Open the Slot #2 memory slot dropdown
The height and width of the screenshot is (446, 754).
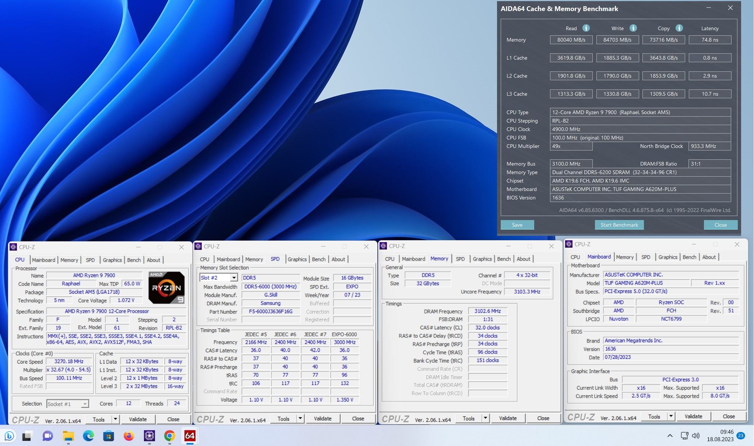point(233,278)
